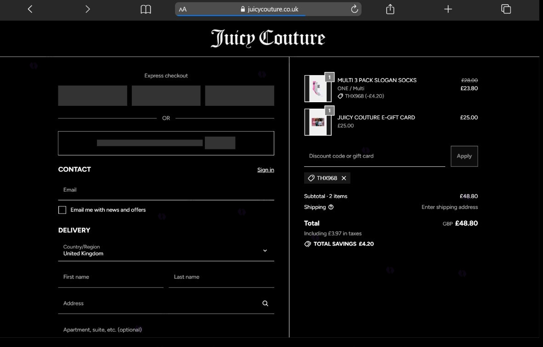543x347 pixels.
Task: Focus the Email input field
Action: coord(166,190)
